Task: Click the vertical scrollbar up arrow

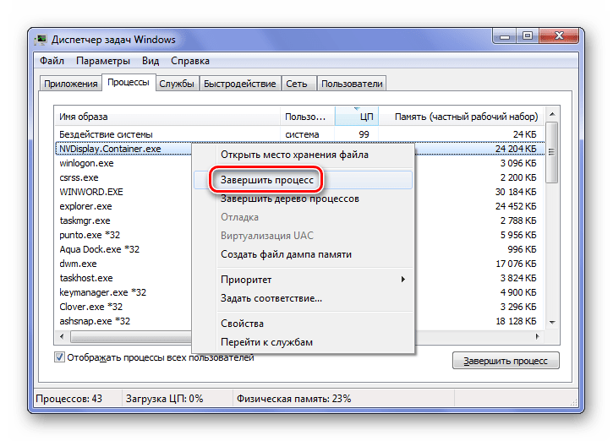Action: coord(552,114)
